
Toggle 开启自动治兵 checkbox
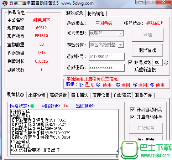pyautogui.click(x=132, y=109)
